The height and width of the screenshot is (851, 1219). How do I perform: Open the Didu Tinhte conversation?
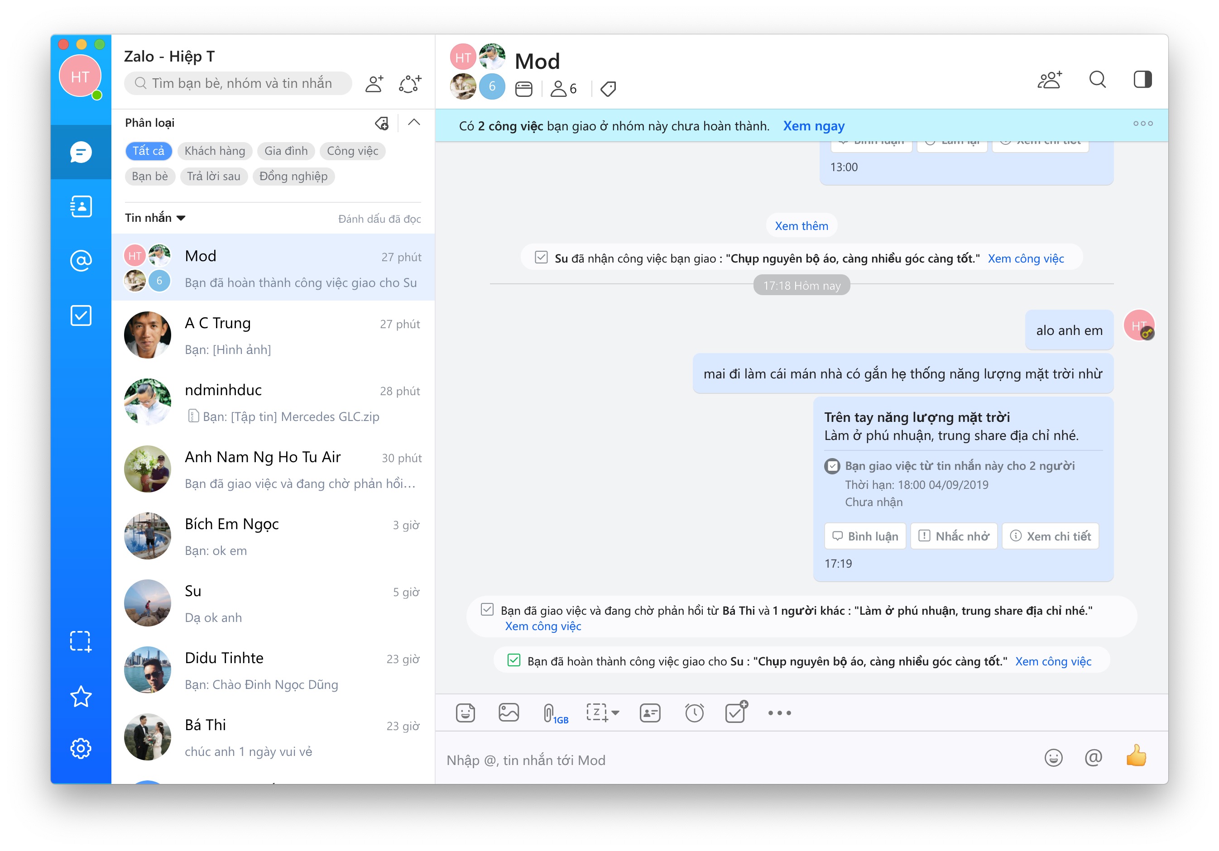coord(273,670)
